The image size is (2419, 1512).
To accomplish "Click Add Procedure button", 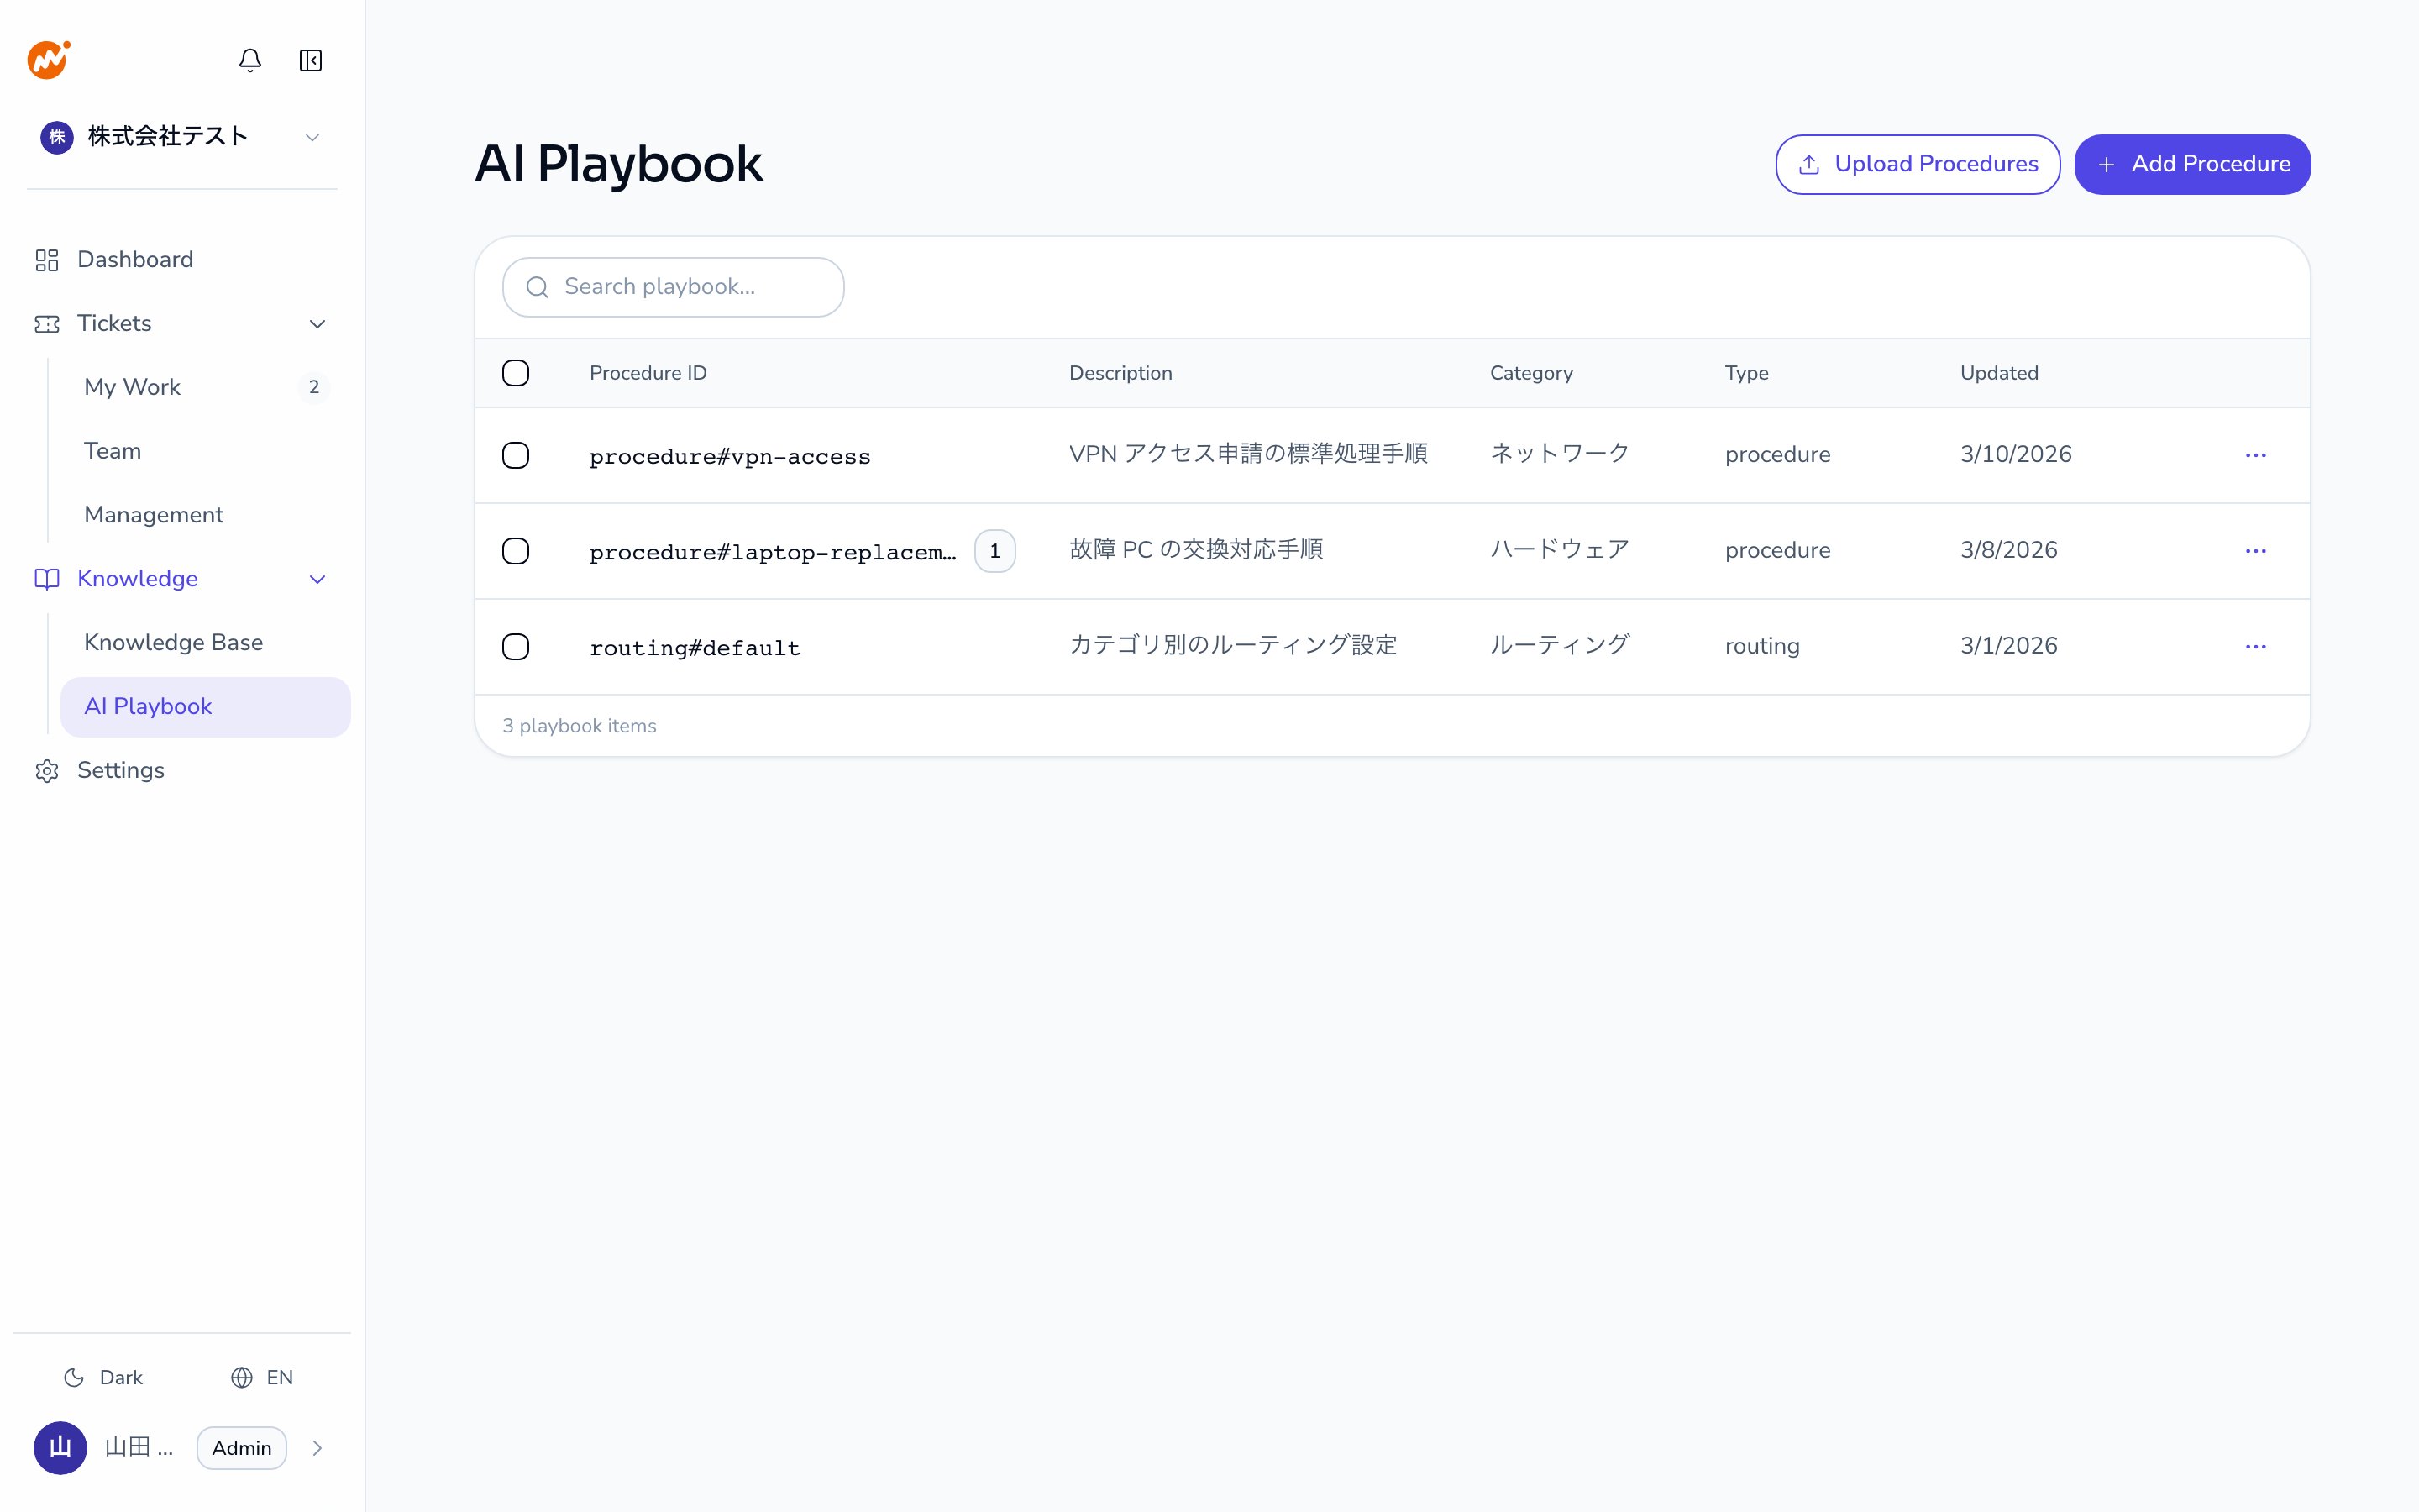I will tap(2192, 165).
